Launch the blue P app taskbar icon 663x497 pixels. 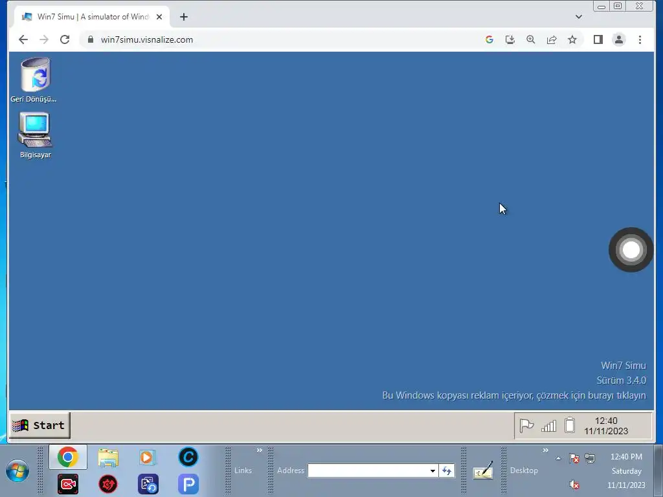188,484
